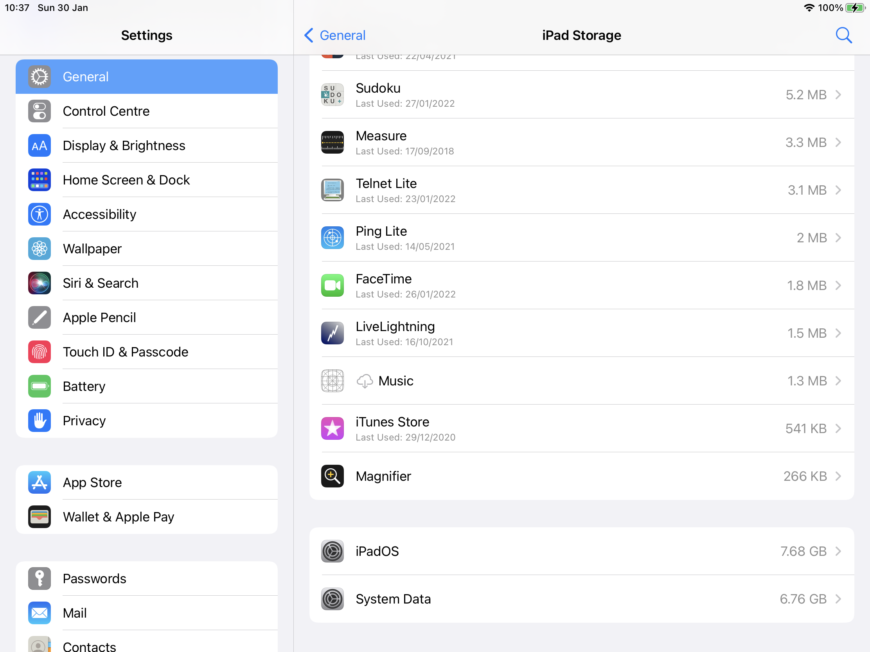The image size is (870, 652).
Task: Tap the iPad Storage page title
Action: tap(582, 35)
